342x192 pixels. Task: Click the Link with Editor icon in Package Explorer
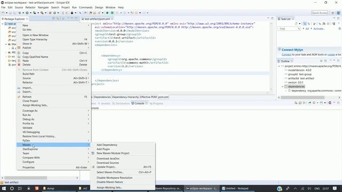58,19
